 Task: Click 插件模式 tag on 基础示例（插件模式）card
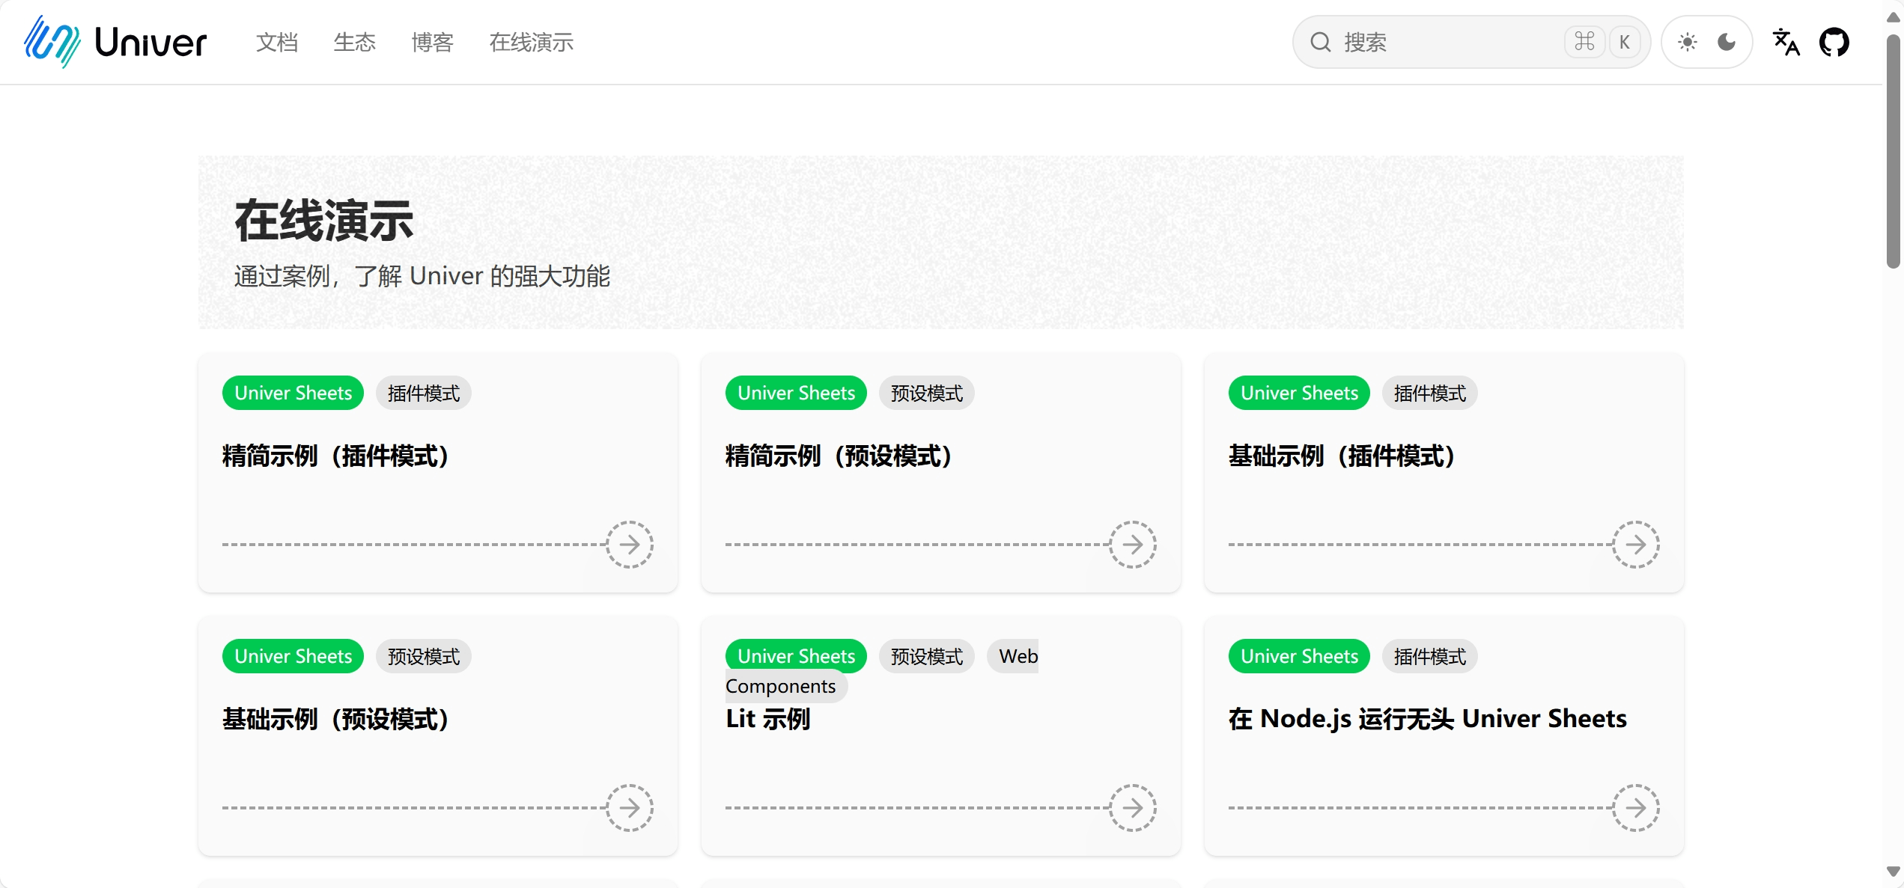(1430, 393)
